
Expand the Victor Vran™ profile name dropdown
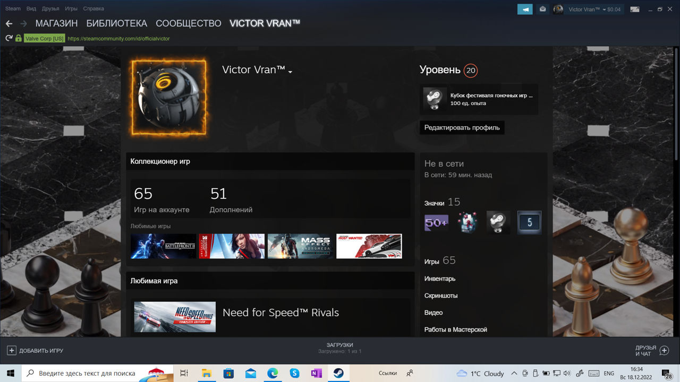coord(291,72)
